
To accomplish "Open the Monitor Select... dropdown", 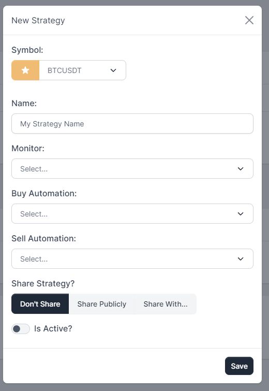I will pos(132,168).
